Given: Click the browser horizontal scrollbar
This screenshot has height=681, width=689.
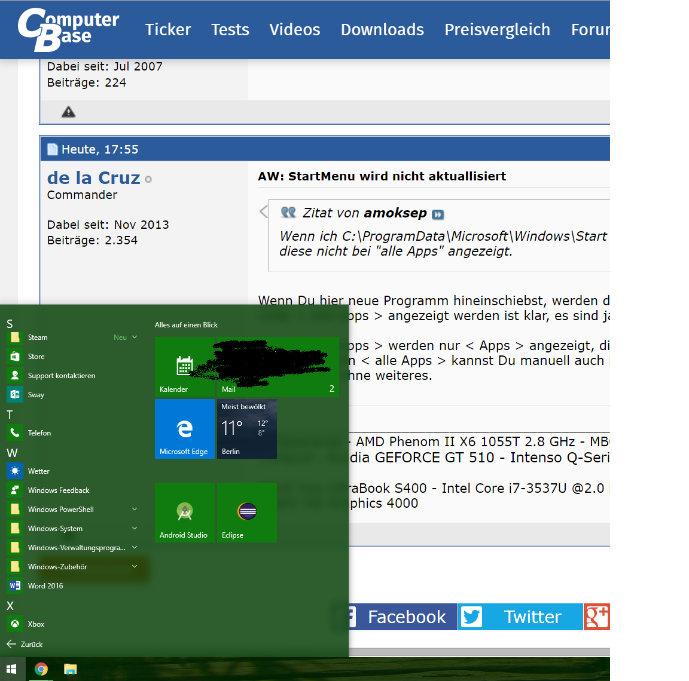Looking at the screenshot, I should click(479, 652).
